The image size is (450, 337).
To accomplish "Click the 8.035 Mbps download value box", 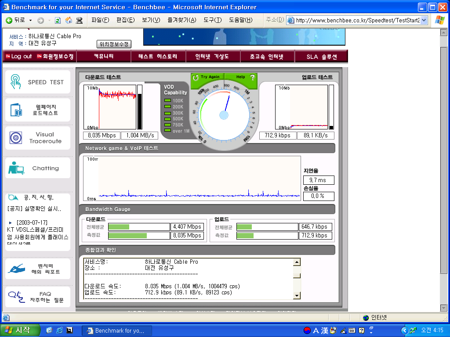I will (x=102, y=135).
